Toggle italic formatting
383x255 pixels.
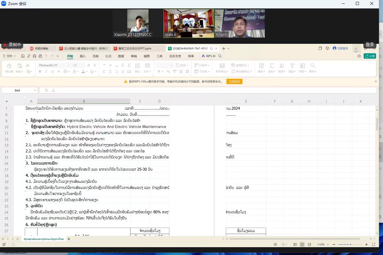[46, 72]
